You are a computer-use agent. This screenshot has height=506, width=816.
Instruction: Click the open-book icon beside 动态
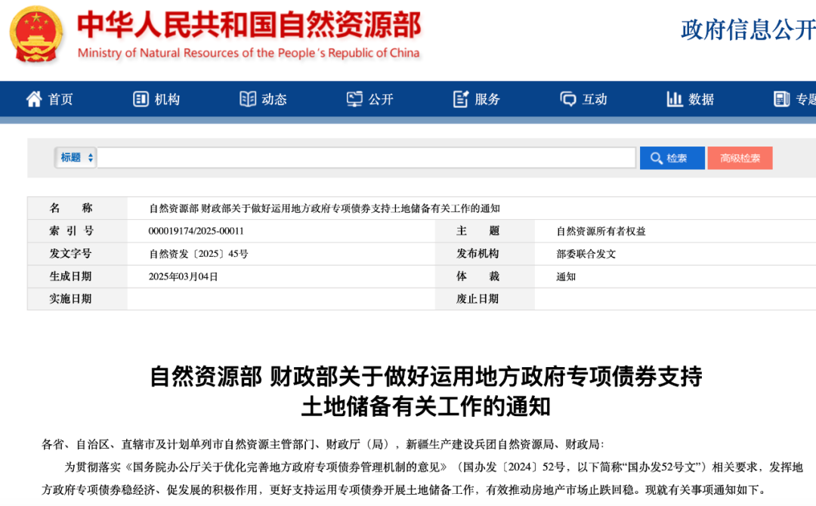pos(248,99)
